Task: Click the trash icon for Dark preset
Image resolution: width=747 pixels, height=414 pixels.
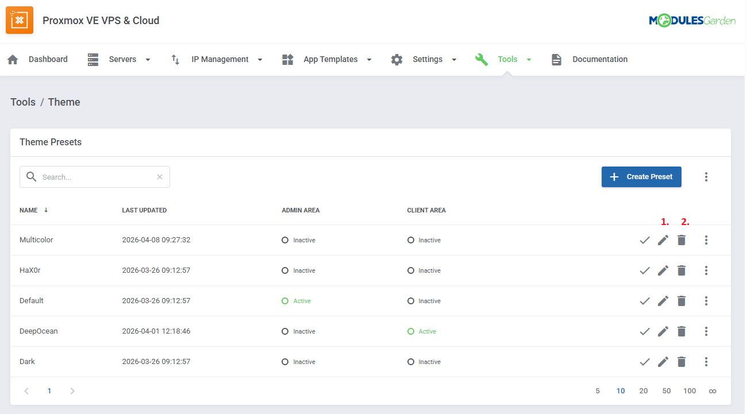Action: [681, 362]
